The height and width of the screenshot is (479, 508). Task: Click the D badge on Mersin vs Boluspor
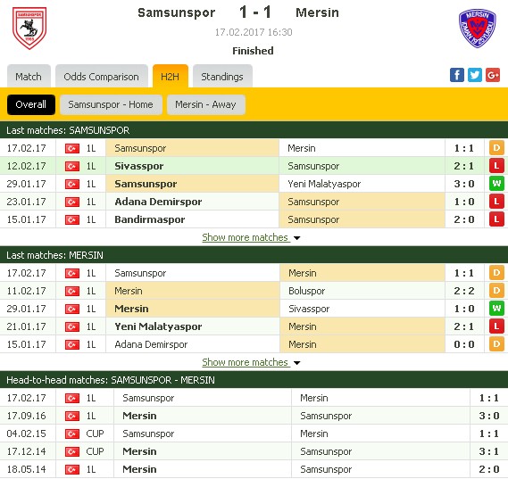496,291
